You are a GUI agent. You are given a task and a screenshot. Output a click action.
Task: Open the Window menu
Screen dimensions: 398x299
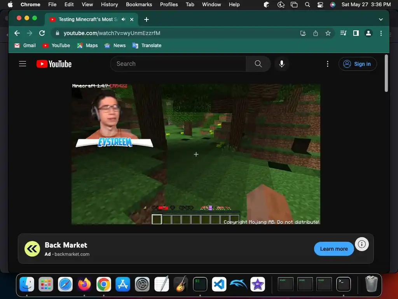click(x=211, y=4)
